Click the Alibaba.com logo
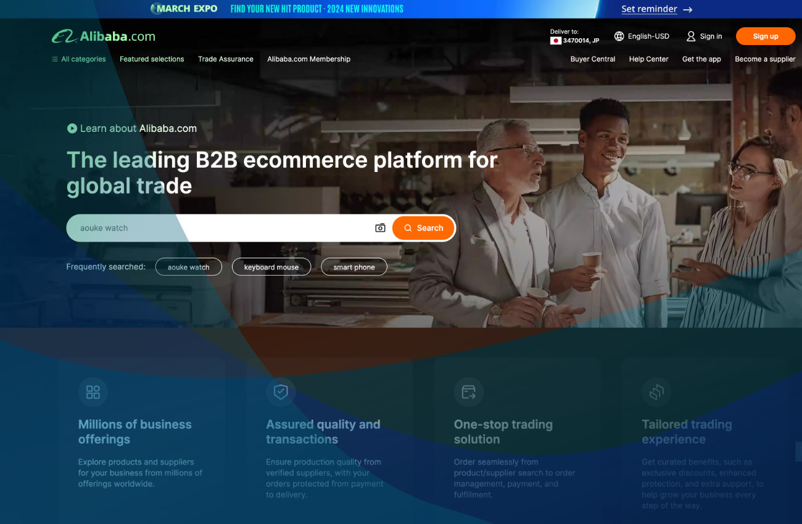The height and width of the screenshot is (524, 802). pyautogui.click(x=103, y=36)
